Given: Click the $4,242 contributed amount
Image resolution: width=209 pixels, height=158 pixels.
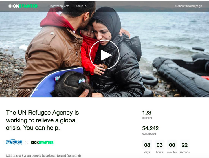Looking at the screenshot, I should [150, 128].
